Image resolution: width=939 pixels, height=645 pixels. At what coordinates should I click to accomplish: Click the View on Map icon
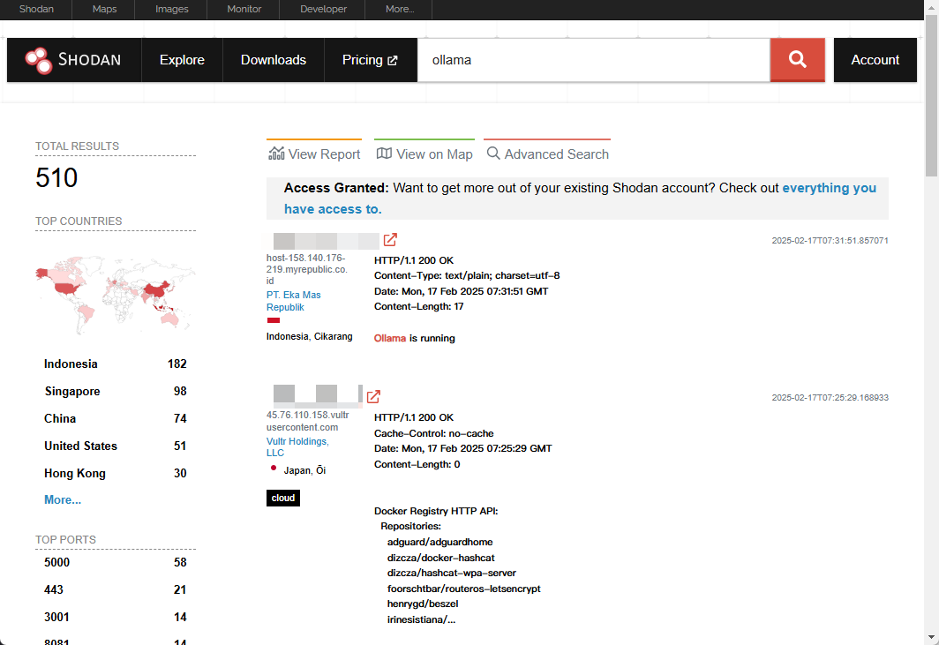(384, 154)
